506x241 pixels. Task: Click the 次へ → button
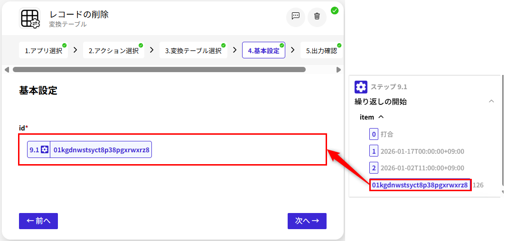(307, 221)
